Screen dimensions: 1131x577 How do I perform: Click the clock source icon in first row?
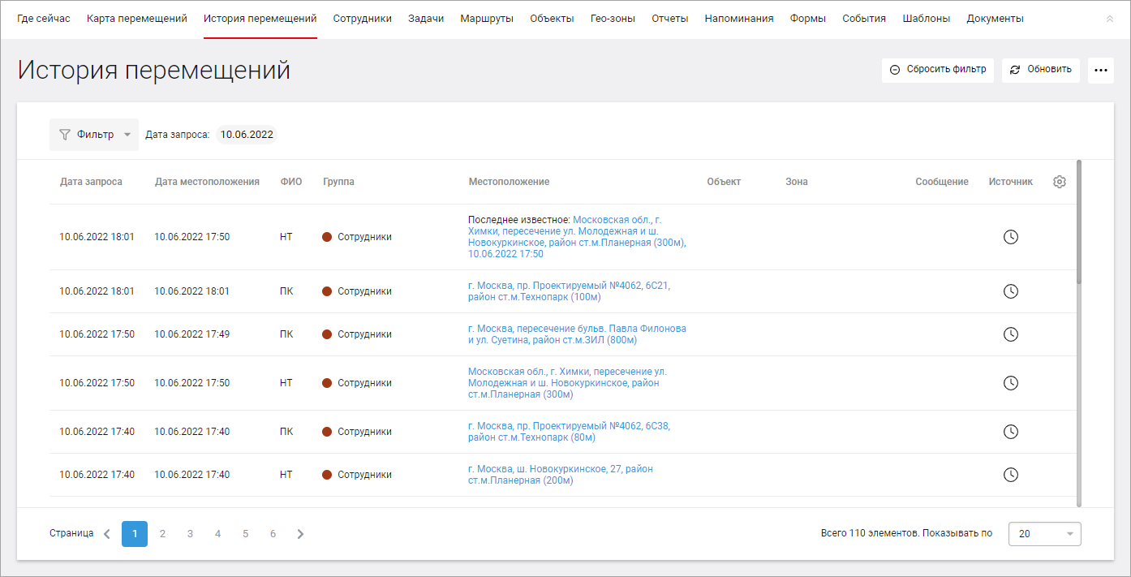click(x=1010, y=237)
